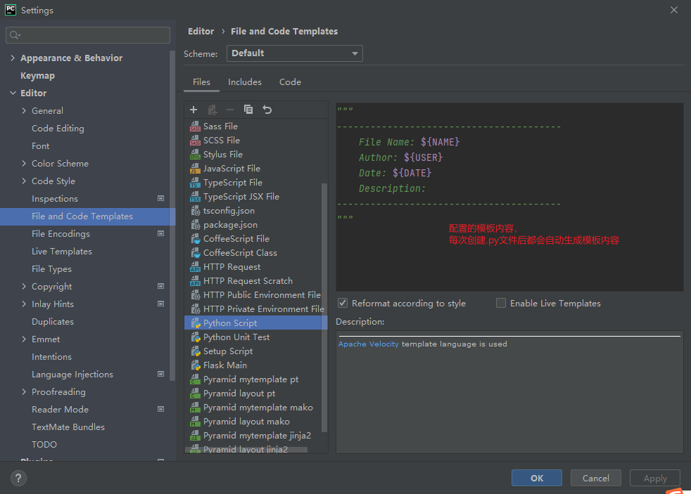The image size is (691, 494).
Task: Click the Copy Template icon
Action: pos(248,110)
